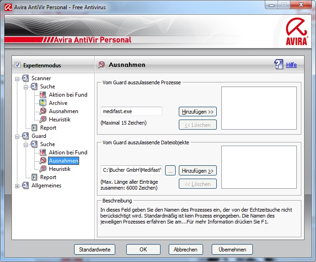Select Aktion bei Fund under Scanner
The image size is (316, 262).
[68, 95]
